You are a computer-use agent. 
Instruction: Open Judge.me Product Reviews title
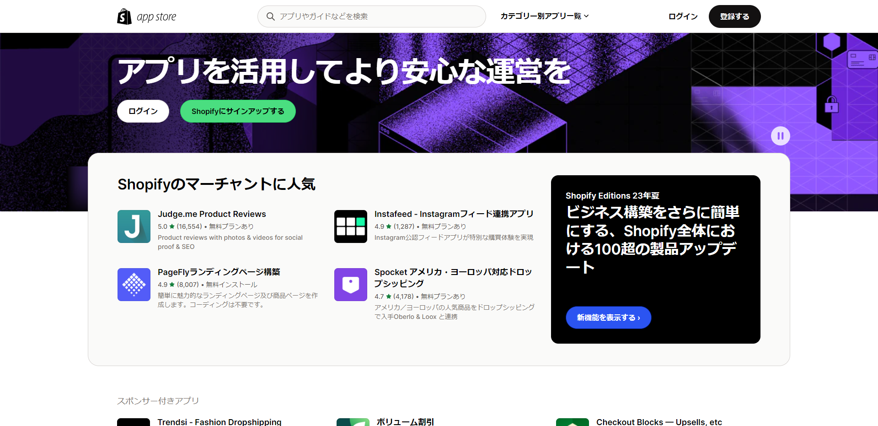212,214
